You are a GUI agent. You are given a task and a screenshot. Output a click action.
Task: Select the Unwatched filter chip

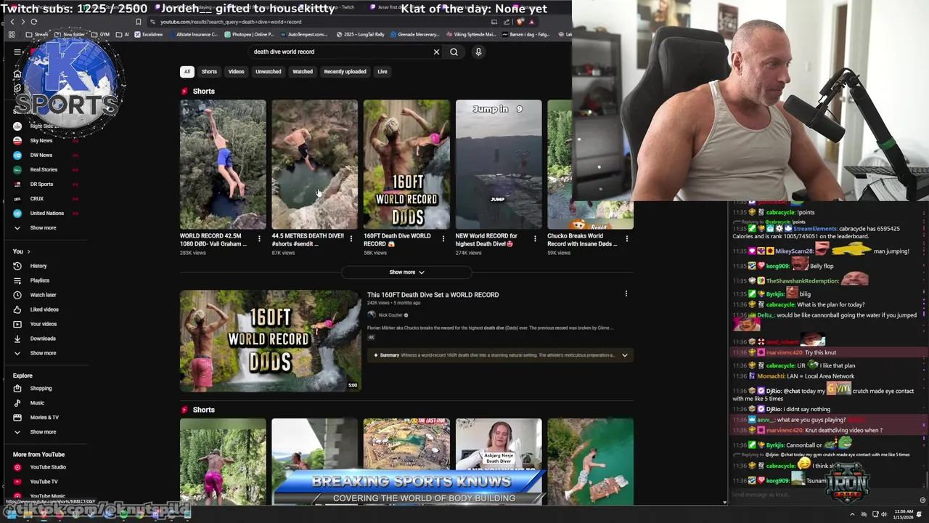pyautogui.click(x=269, y=71)
